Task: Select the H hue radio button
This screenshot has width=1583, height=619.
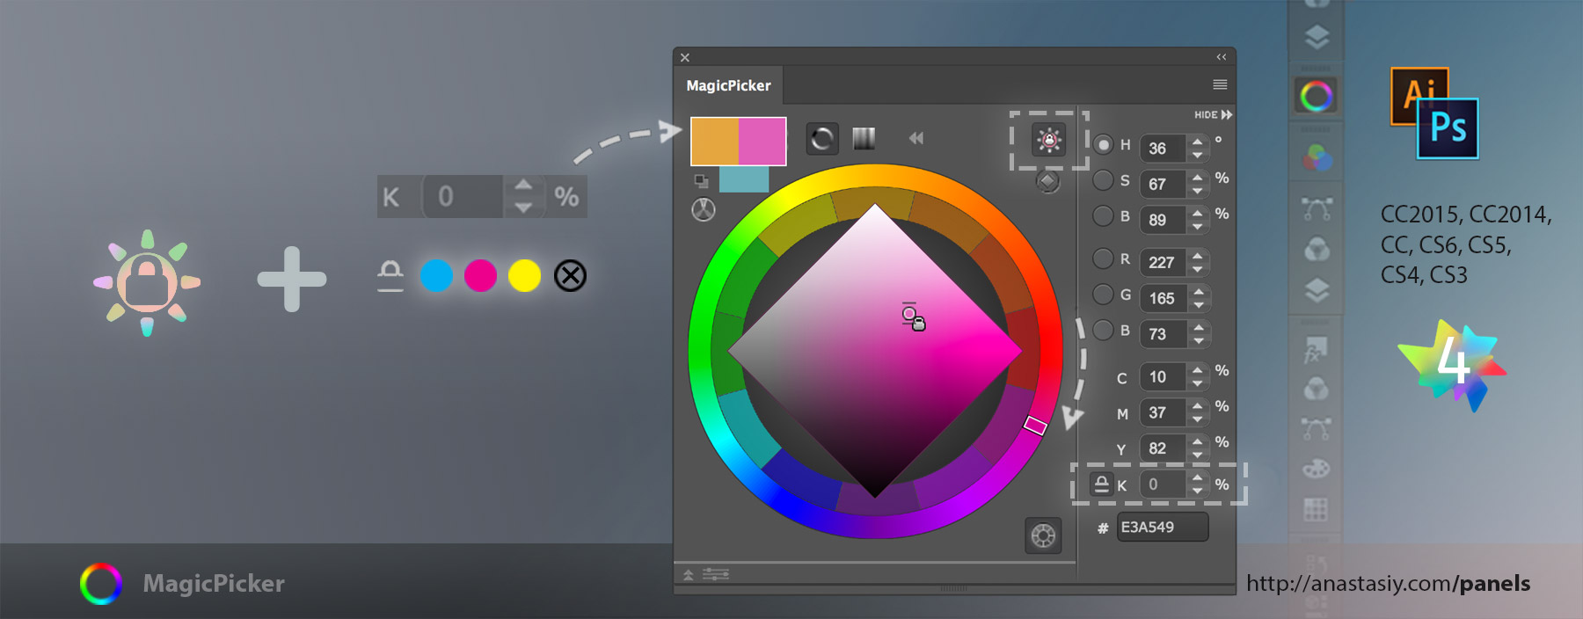Action: [x=1103, y=144]
